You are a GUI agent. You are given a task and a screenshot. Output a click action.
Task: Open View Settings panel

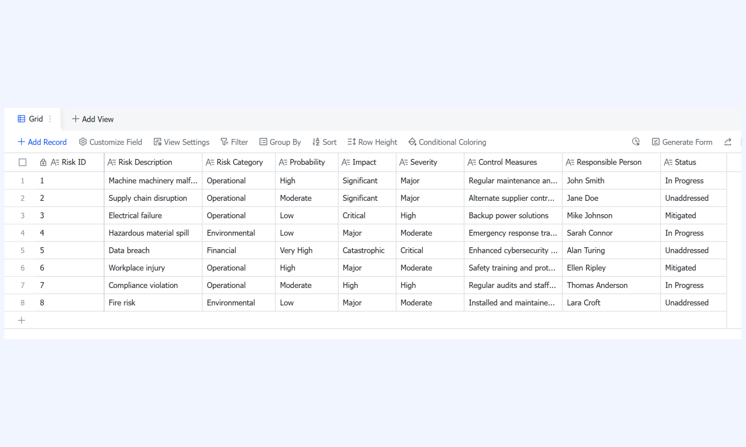182,142
